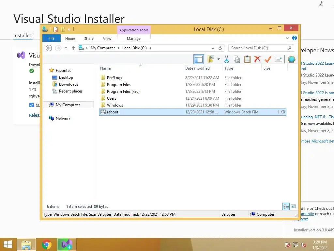Switch to the View ribbon tab
334x251 pixels.
[x=107, y=39]
